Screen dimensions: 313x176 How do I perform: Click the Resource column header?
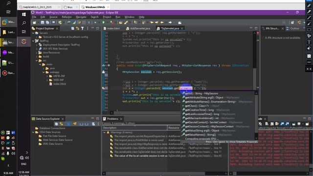[x=174, y=128]
